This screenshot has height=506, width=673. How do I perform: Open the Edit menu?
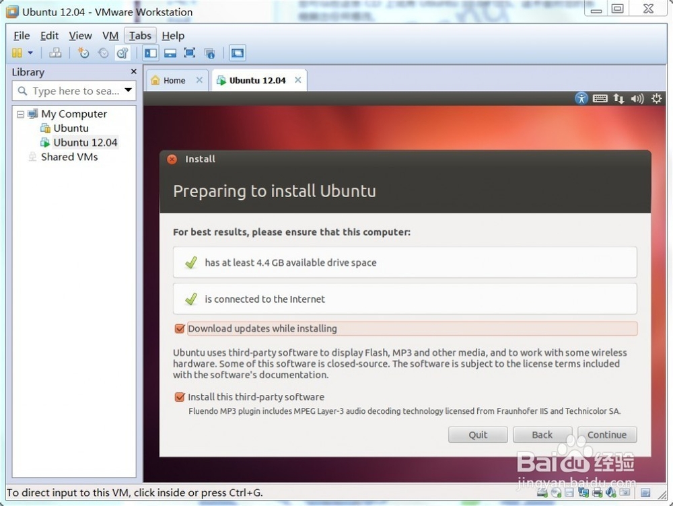point(49,36)
